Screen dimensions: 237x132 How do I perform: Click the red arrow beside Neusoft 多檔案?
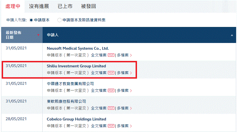pos(131,55)
